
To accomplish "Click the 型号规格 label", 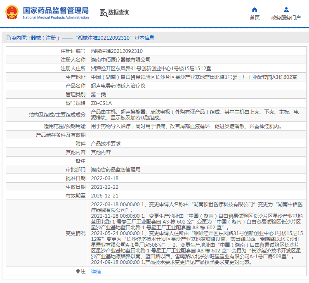I will 75,103.
